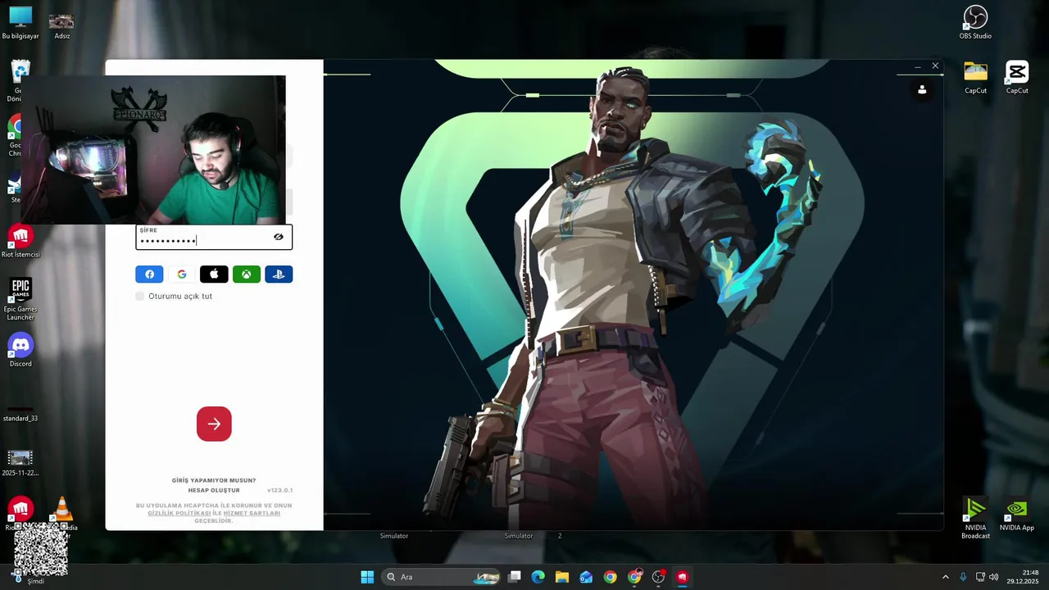
Task: Switch to Riot client on the taskbar
Action: point(682,577)
